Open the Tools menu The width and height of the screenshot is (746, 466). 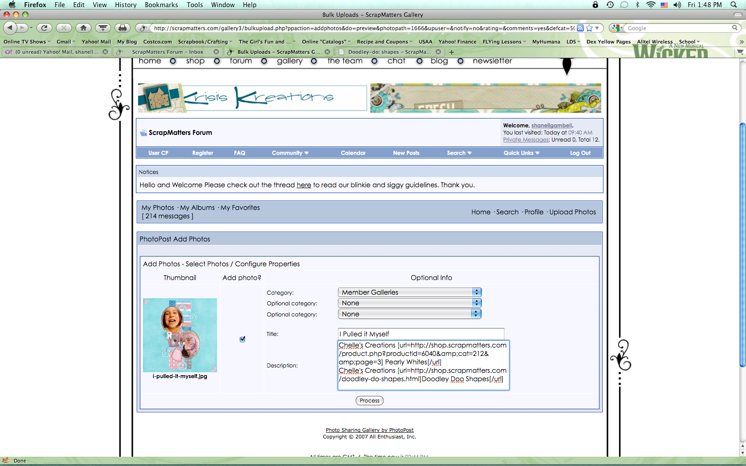point(194,5)
